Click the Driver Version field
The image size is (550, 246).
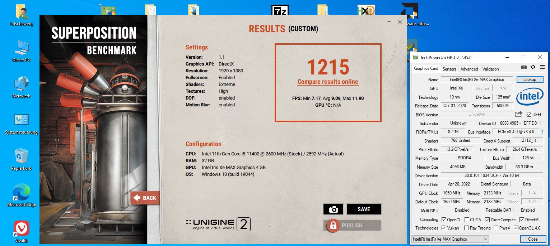(x=492, y=175)
